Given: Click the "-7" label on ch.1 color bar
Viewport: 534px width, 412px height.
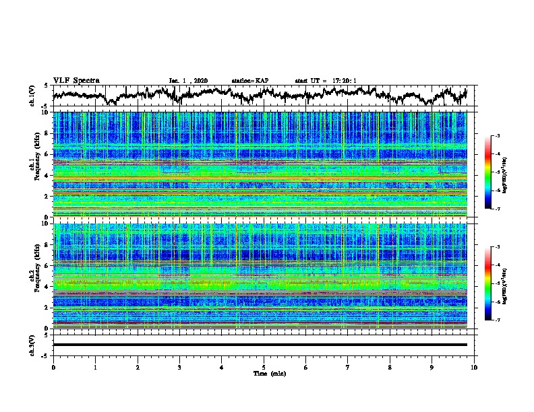Looking at the screenshot, I should [x=498, y=209].
